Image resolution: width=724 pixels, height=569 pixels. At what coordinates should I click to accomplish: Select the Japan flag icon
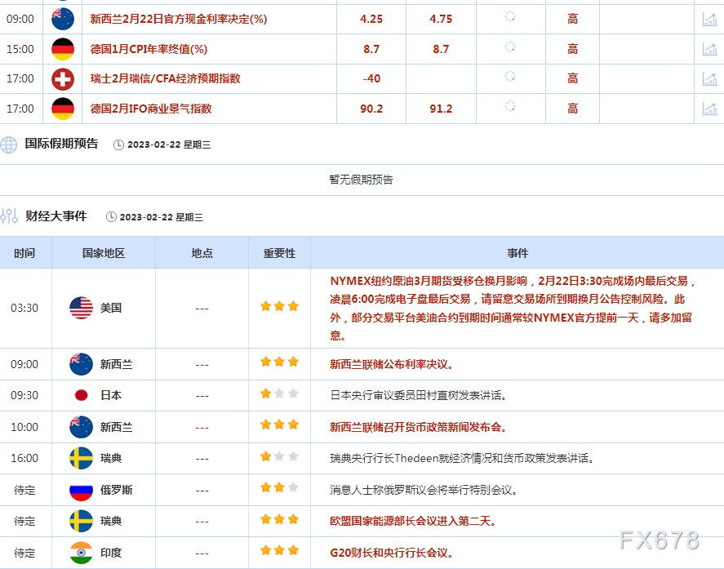pos(81,393)
